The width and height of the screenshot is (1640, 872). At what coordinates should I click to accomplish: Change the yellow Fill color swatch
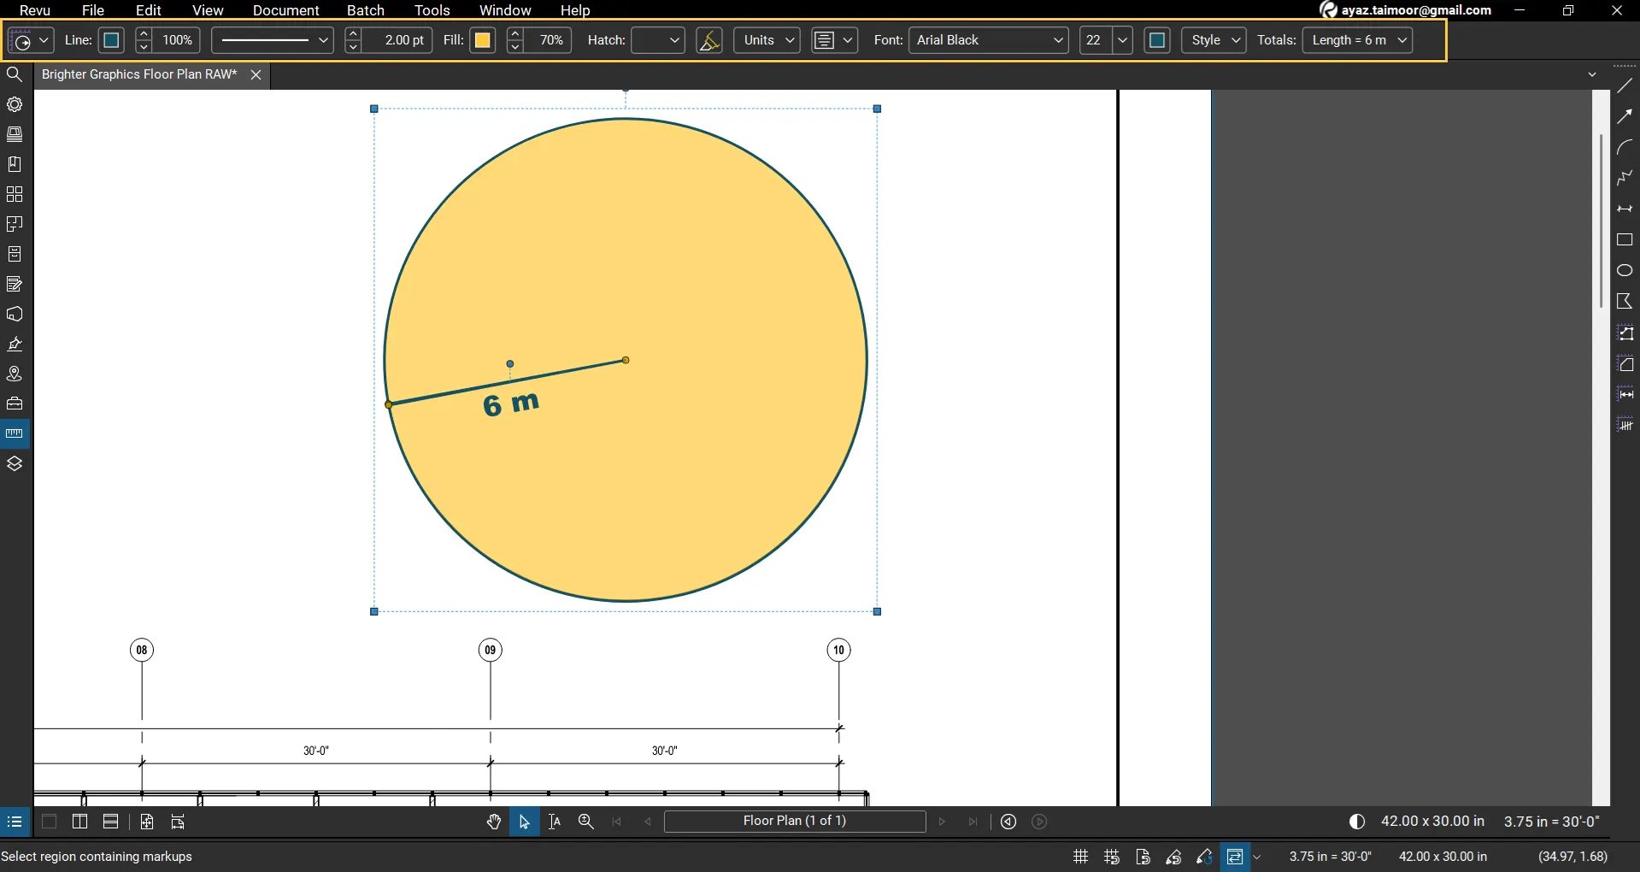click(482, 40)
